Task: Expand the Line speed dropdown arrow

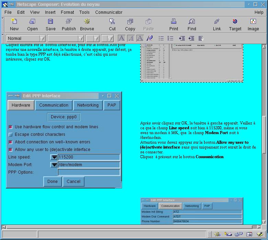Action: click(54, 157)
